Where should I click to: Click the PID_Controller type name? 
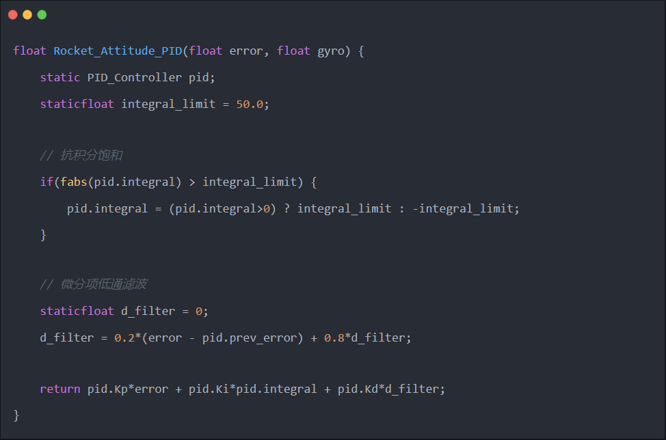tap(135, 77)
